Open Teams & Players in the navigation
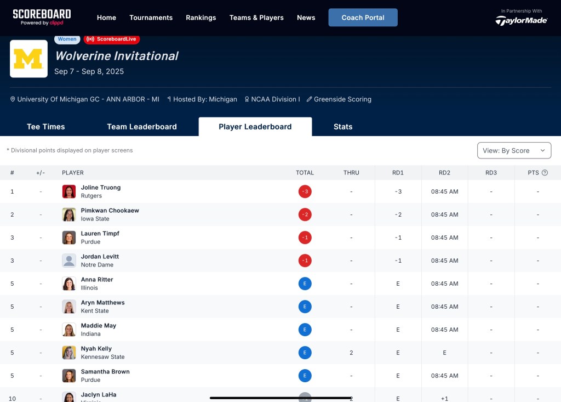This screenshot has height=402, width=561. pyautogui.click(x=256, y=18)
